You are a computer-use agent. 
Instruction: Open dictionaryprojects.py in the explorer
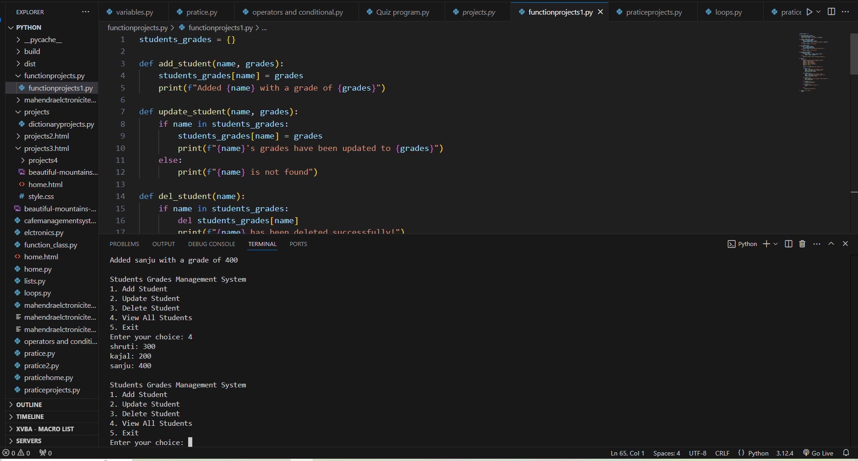[52, 124]
